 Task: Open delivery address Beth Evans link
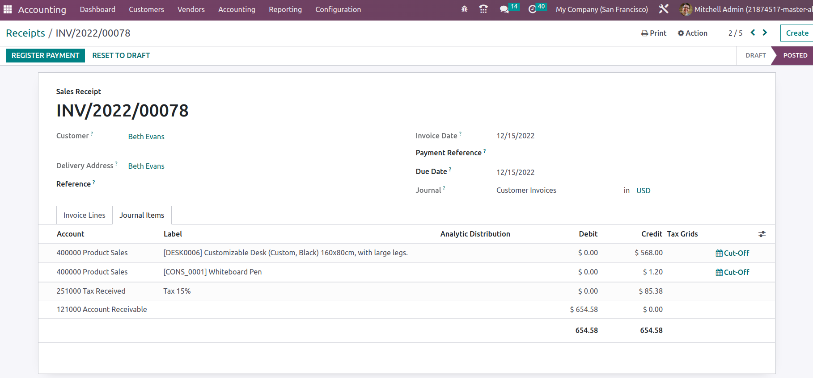[x=146, y=166]
